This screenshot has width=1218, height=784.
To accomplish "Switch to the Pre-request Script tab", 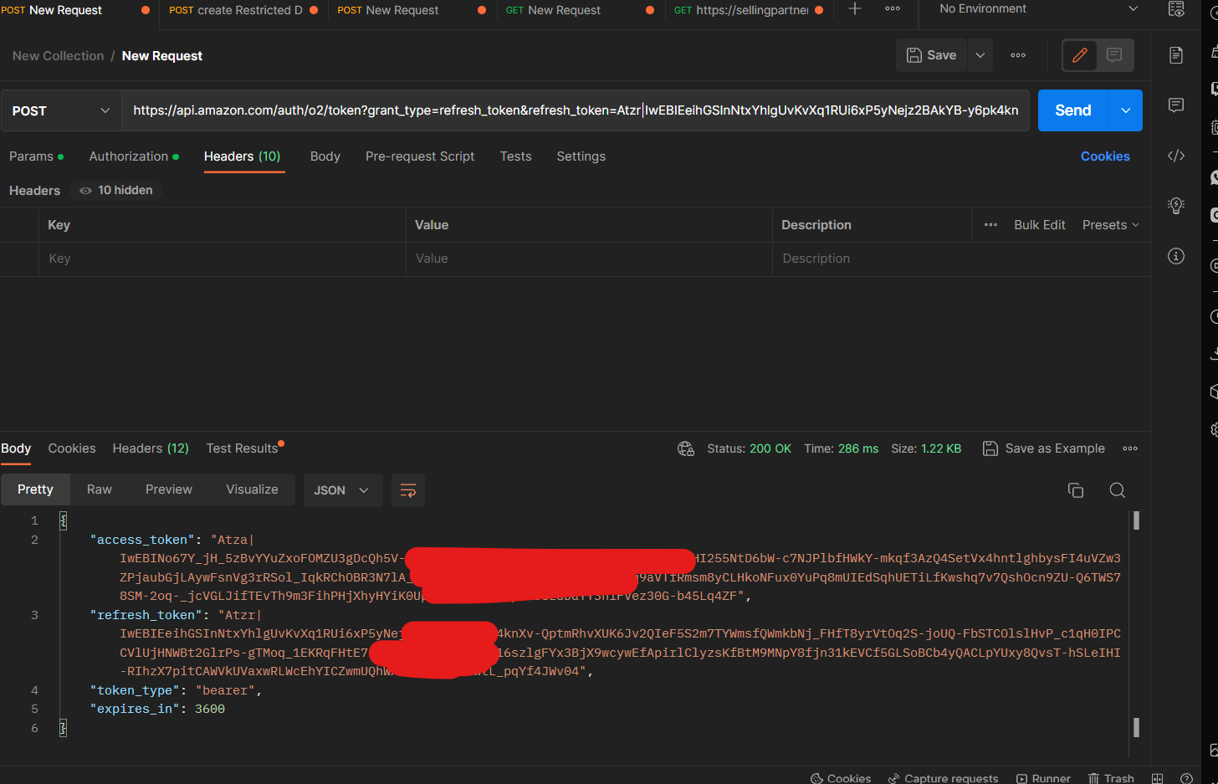I will click(x=420, y=156).
